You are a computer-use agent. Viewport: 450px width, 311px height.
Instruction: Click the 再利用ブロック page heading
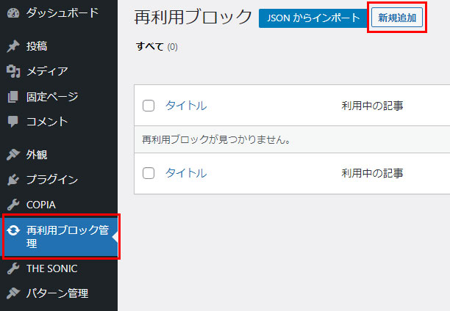[193, 17]
